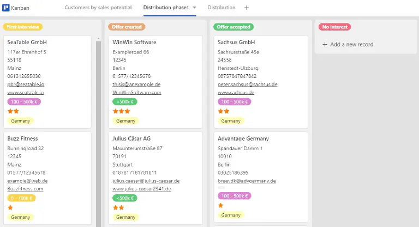The width and height of the screenshot is (419, 227).
Task: Click WinWin Software's Germany tag
Action: 125,121
